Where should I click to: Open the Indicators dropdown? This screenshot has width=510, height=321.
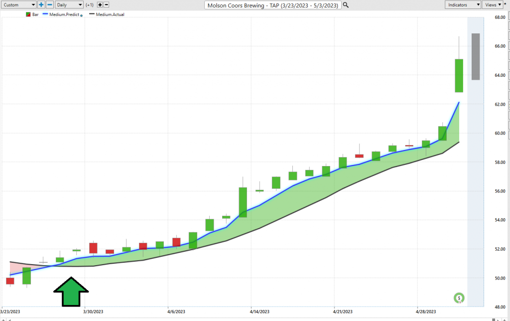tap(463, 5)
